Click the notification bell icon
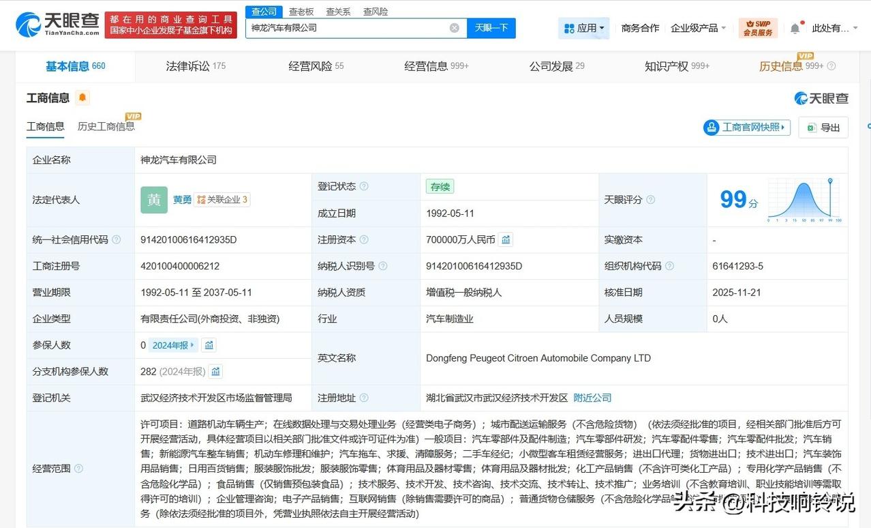Viewport: 871px width, 528px height. point(795,27)
